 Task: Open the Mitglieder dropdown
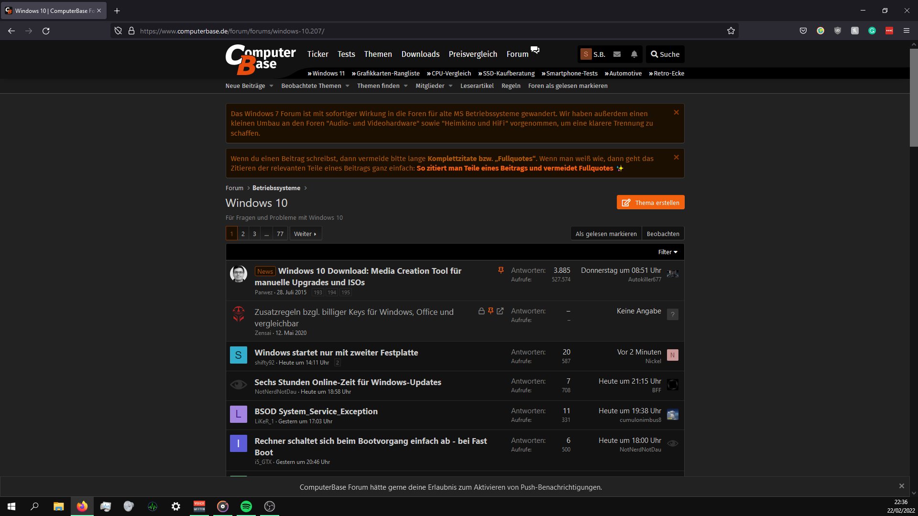tap(434, 86)
